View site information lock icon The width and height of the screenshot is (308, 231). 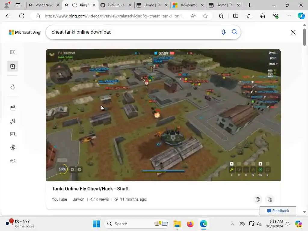tap(38, 16)
